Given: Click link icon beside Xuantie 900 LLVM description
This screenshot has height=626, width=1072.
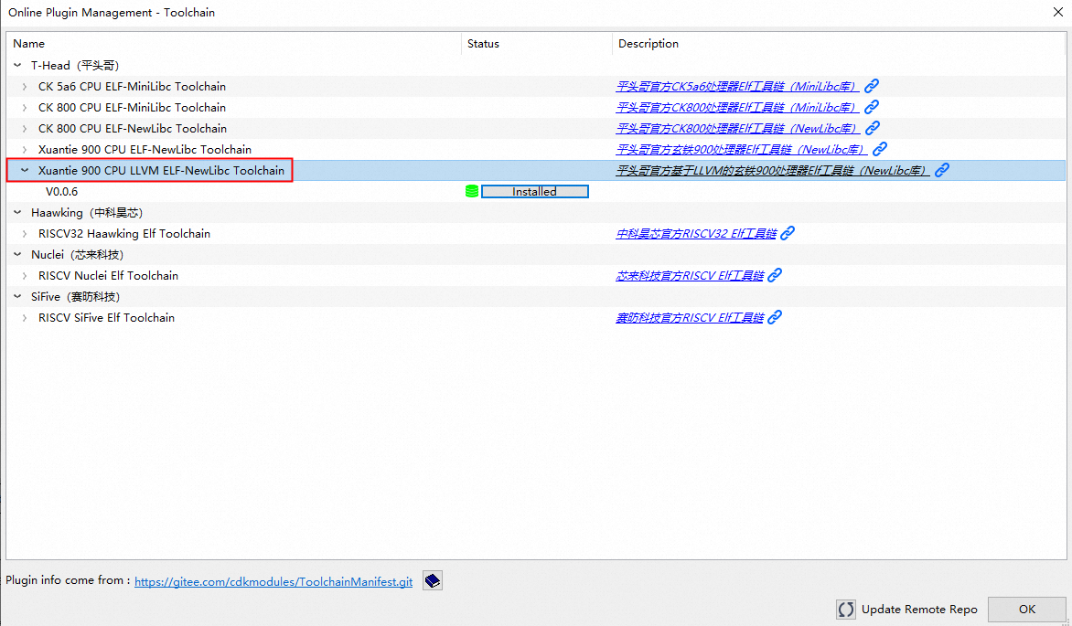Looking at the screenshot, I should tap(941, 170).
